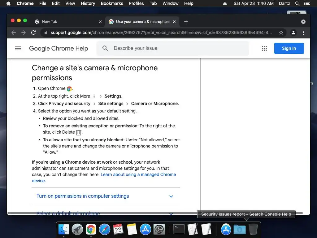Image resolution: width=317 pixels, height=238 pixels.
Task: Open Launchpad from the Dock
Action: point(77,230)
